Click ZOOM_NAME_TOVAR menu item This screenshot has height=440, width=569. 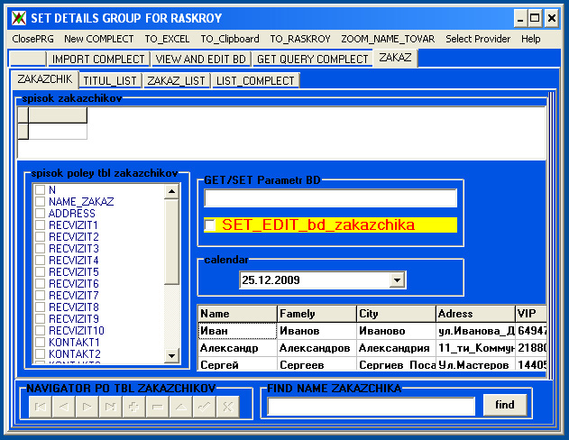tap(388, 39)
